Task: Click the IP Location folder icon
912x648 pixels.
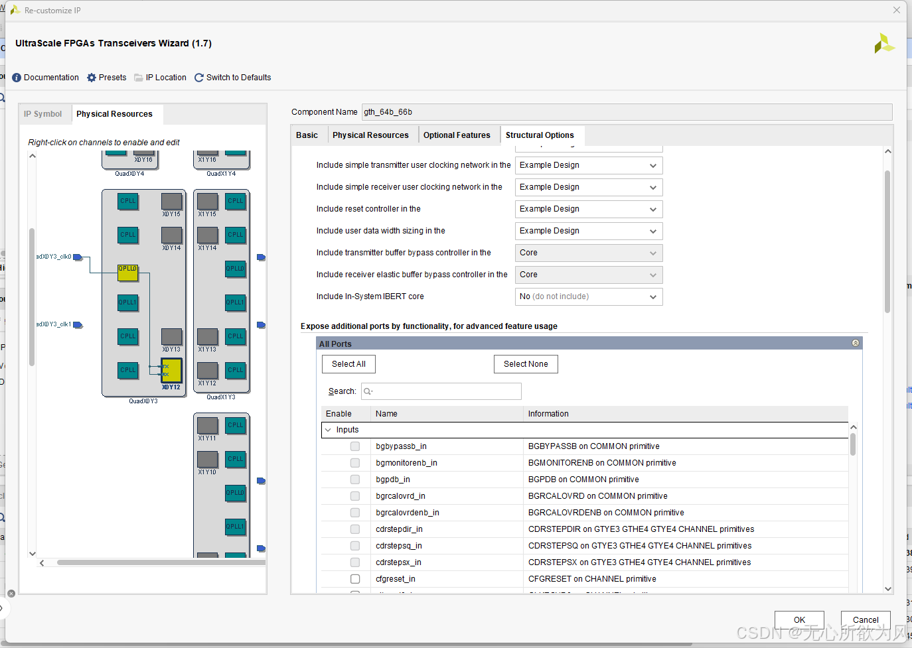Action: click(x=139, y=78)
